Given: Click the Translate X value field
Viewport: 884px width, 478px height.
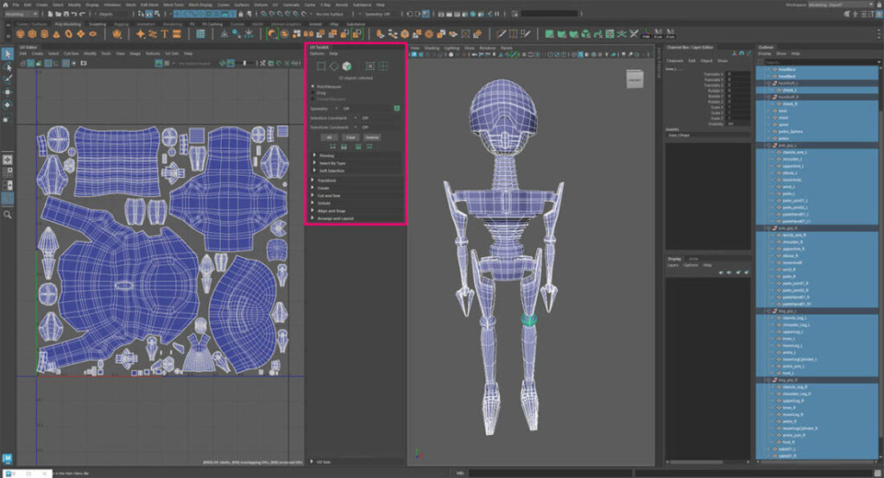Looking at the screenshot, I should point(737,74).
